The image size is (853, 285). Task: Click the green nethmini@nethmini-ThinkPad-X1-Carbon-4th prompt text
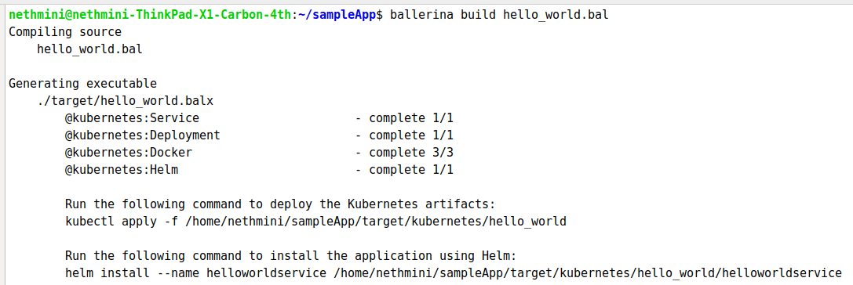150,15
